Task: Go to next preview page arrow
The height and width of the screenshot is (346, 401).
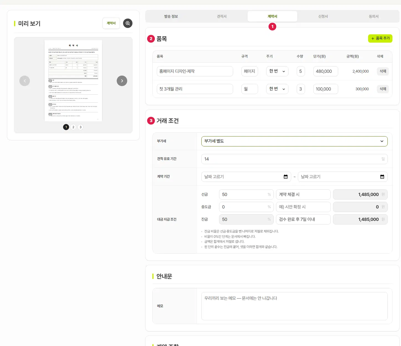Action: (122, 81)
